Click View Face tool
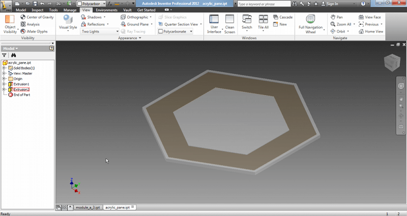407x216 pixels. 370,17
